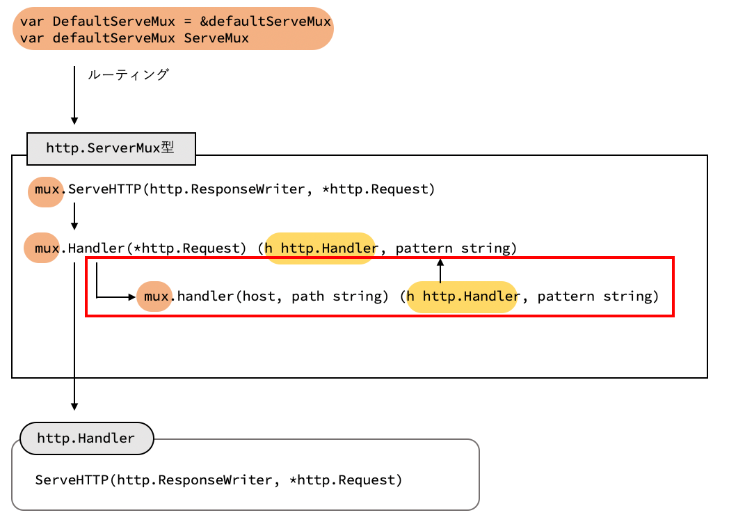Click the rounded http.Handler badge
The width and height of the screenshot is (729, 522).
point(86,438)
